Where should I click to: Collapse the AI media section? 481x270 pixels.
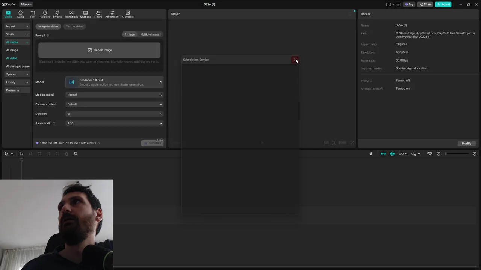(x=17, y=42)
